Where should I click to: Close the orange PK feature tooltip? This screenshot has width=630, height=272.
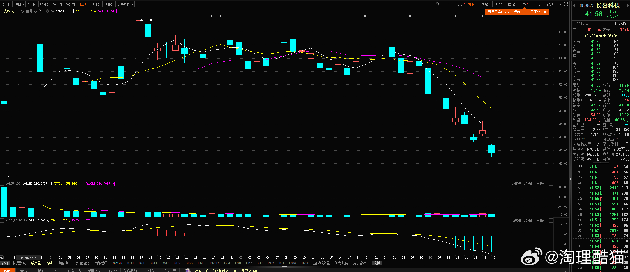point(545,12)
